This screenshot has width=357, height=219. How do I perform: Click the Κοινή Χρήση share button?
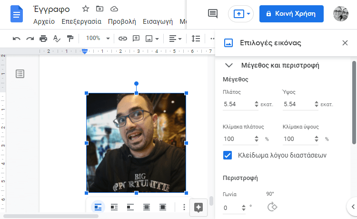[291, 14]
